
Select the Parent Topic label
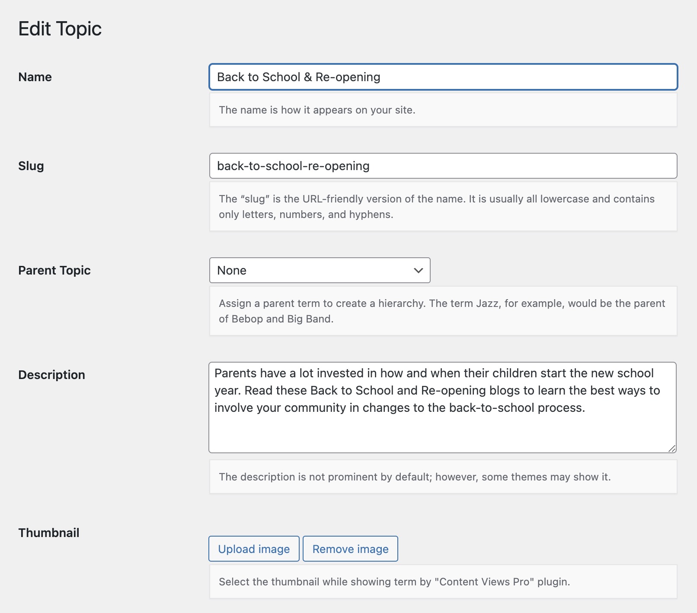[x=54, y=270]
